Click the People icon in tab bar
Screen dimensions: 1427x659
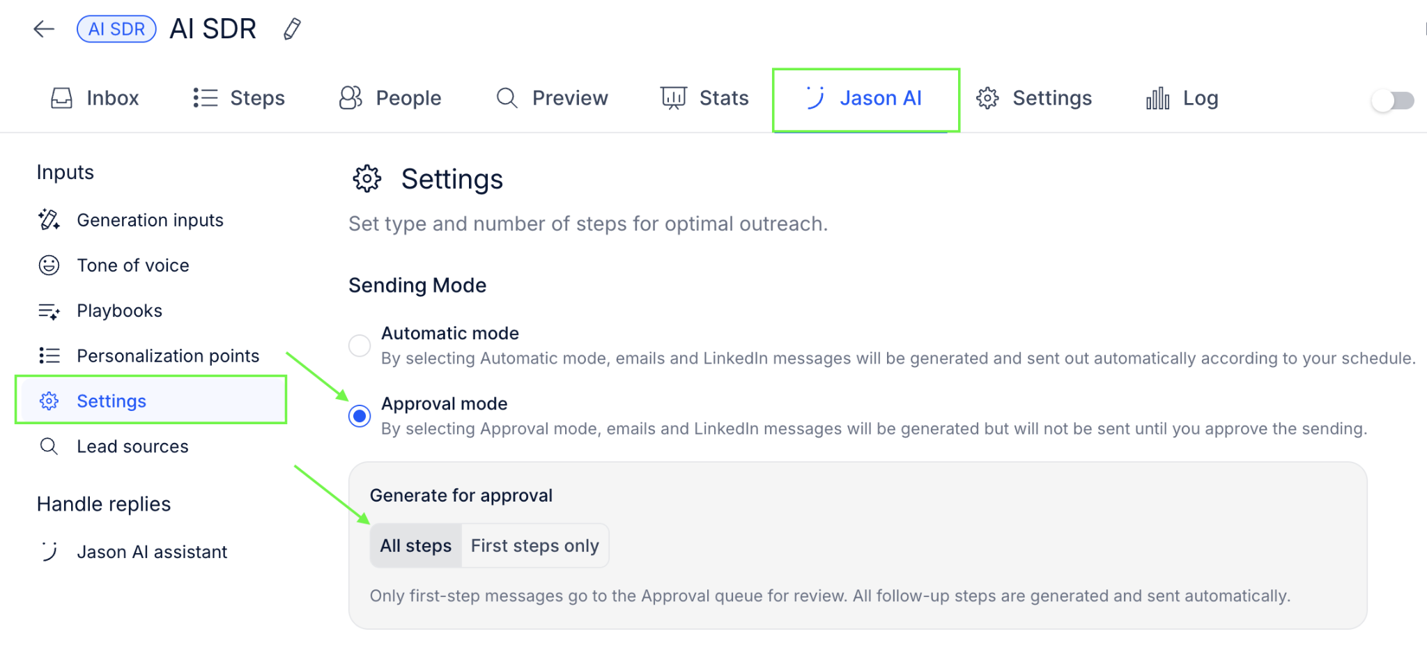click(350, 98)
